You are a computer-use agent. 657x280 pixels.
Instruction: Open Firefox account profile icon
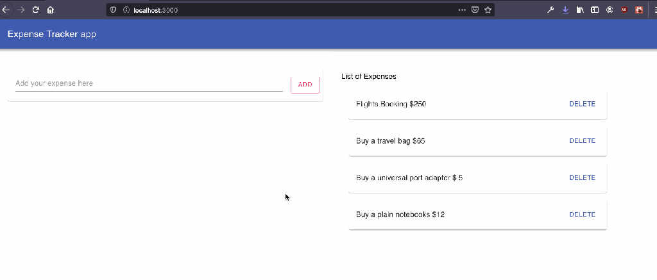[x=610, y=10]
